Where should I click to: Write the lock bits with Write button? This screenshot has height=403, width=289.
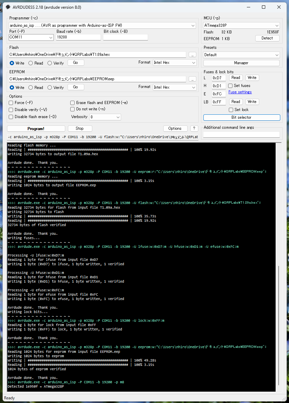(x=252, y=102)
